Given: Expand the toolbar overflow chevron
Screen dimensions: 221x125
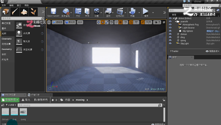Looking at the screenshot, I should pyautogui.click(x=164, y=12).
